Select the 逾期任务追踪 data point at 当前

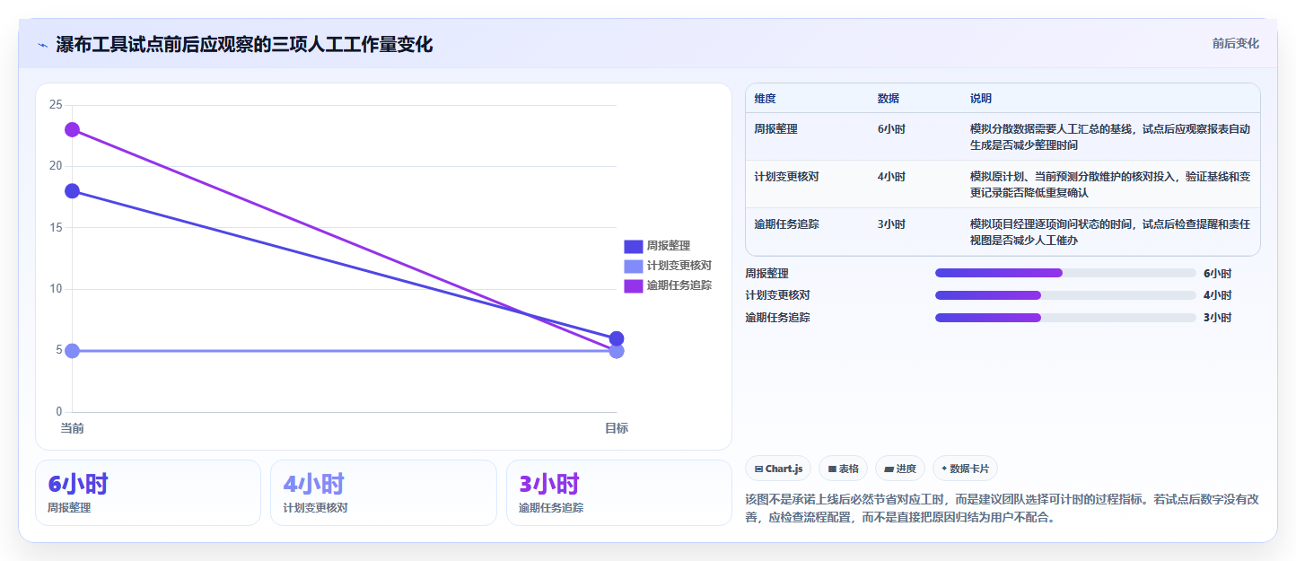click(x=72, y=129)
